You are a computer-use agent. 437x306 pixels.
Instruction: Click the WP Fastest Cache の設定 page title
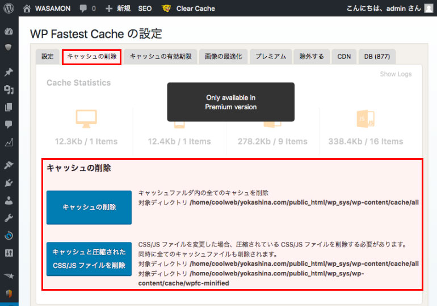click(96, 34)
